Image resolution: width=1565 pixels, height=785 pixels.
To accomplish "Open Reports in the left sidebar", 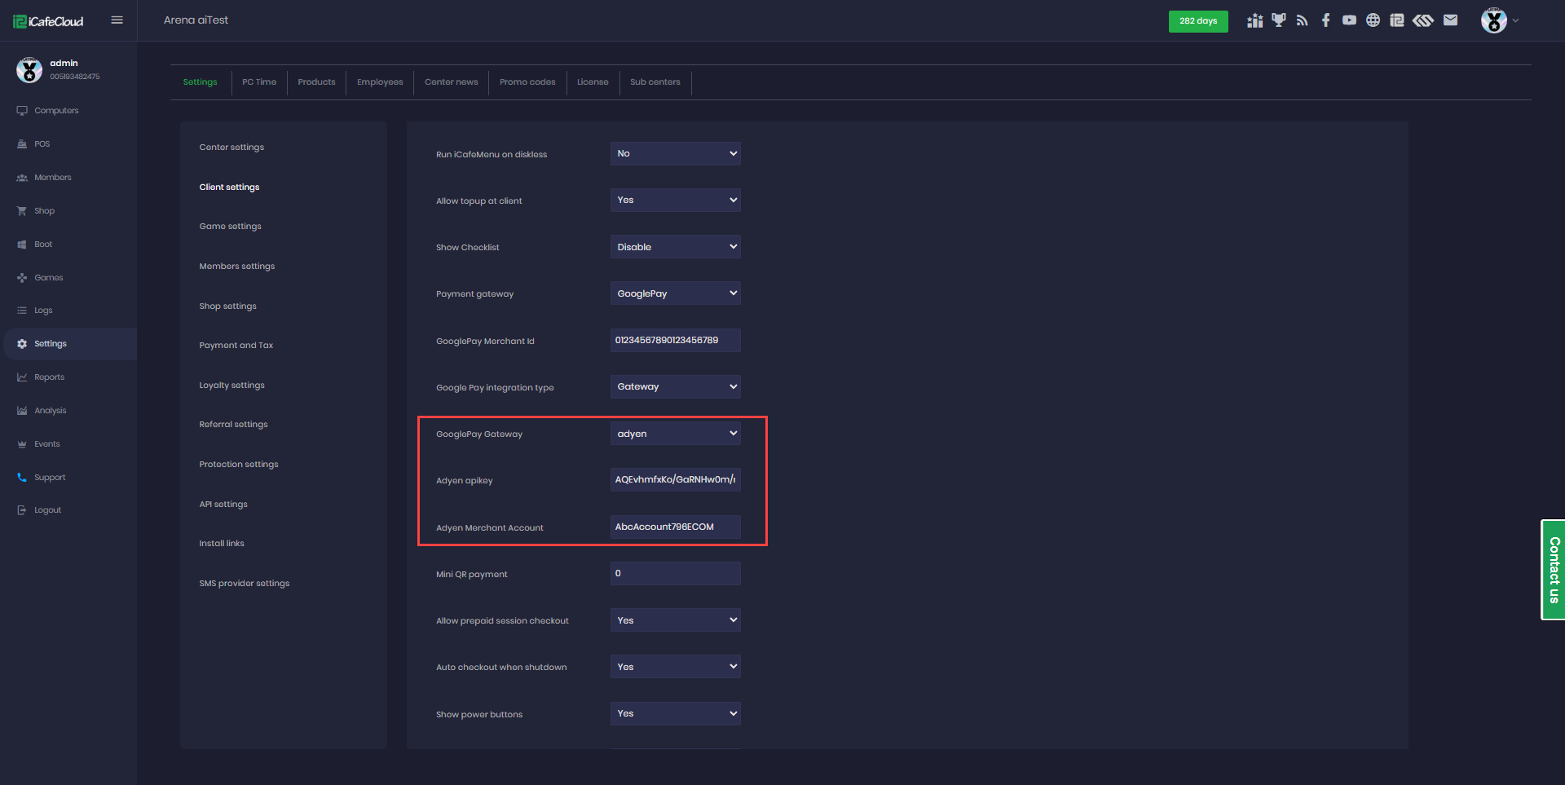I will pyautogui.click(x=49, y=377).
